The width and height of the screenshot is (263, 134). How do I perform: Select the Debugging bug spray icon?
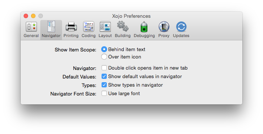tap(144, 27)
